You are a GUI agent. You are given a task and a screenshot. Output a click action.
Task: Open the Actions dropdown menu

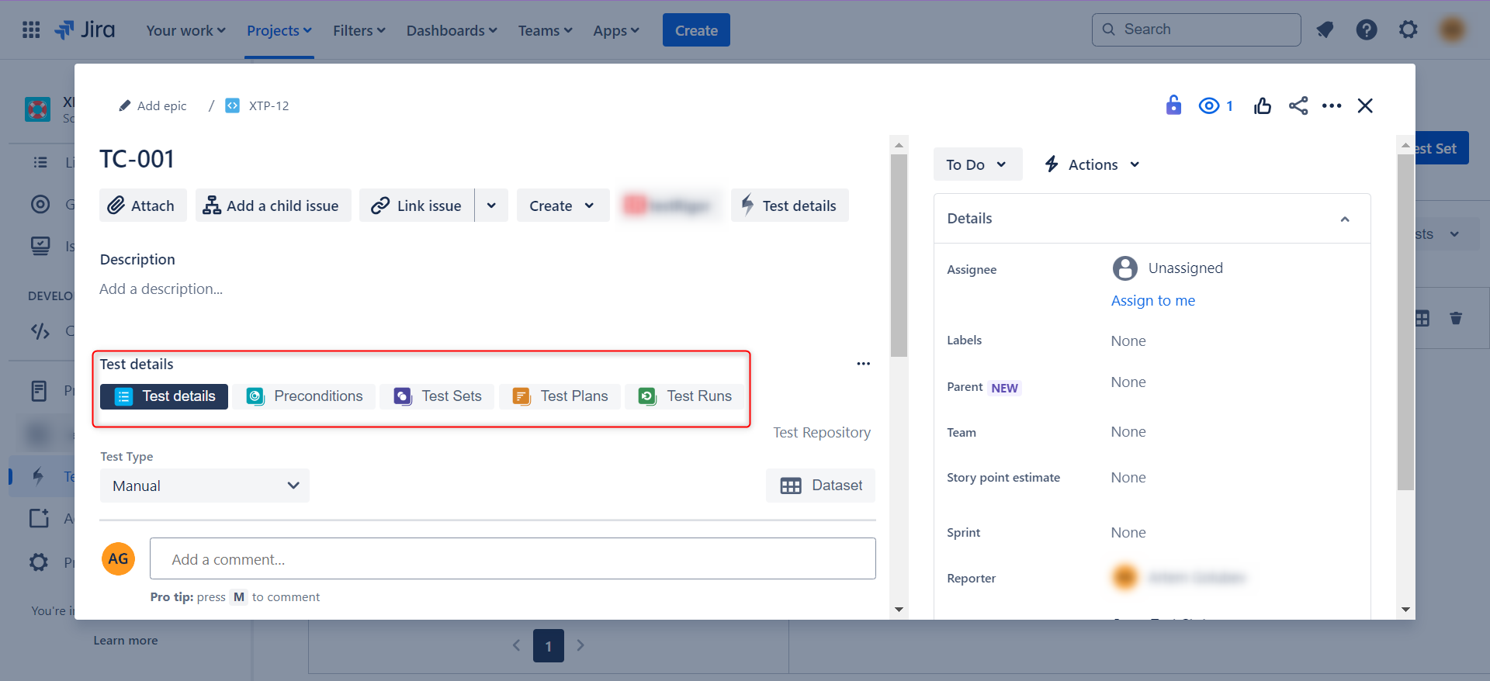(1093, 164)
